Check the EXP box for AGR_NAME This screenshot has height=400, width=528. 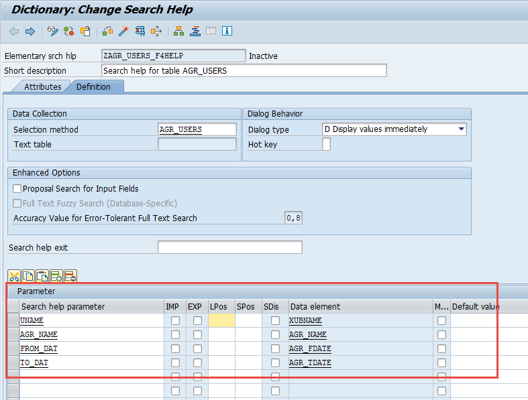pyautogui.click(x=198, y=334)
